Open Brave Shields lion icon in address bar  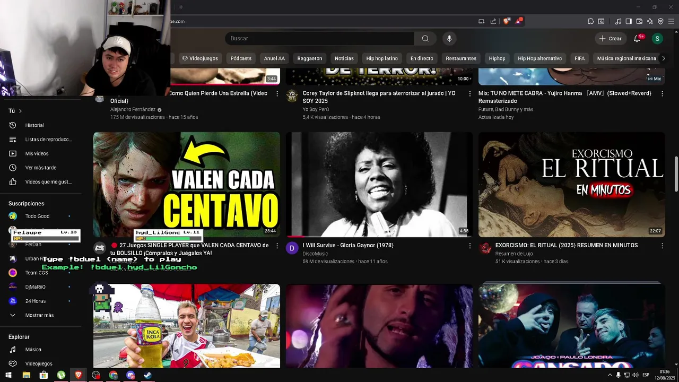507,21
